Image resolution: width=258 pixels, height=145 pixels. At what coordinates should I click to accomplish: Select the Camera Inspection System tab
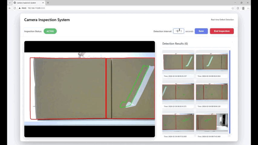tap(29, 3)
